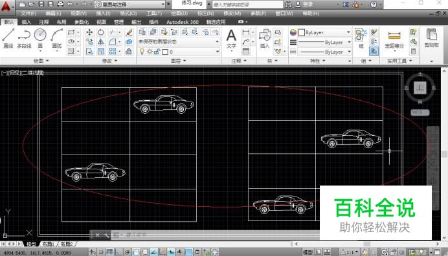
Task: Click the Group (组) icon
Action: point(361,39)
